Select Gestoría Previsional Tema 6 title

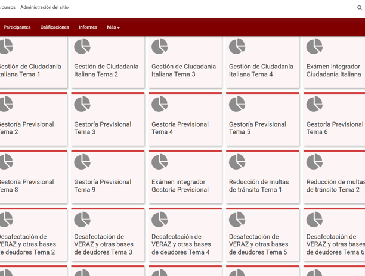335,128
